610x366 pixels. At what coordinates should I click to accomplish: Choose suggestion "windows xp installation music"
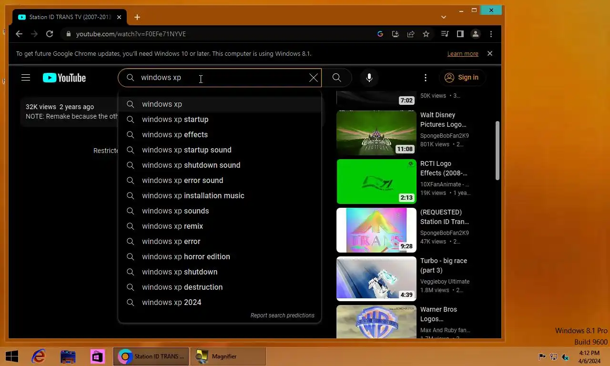[219, 195]
